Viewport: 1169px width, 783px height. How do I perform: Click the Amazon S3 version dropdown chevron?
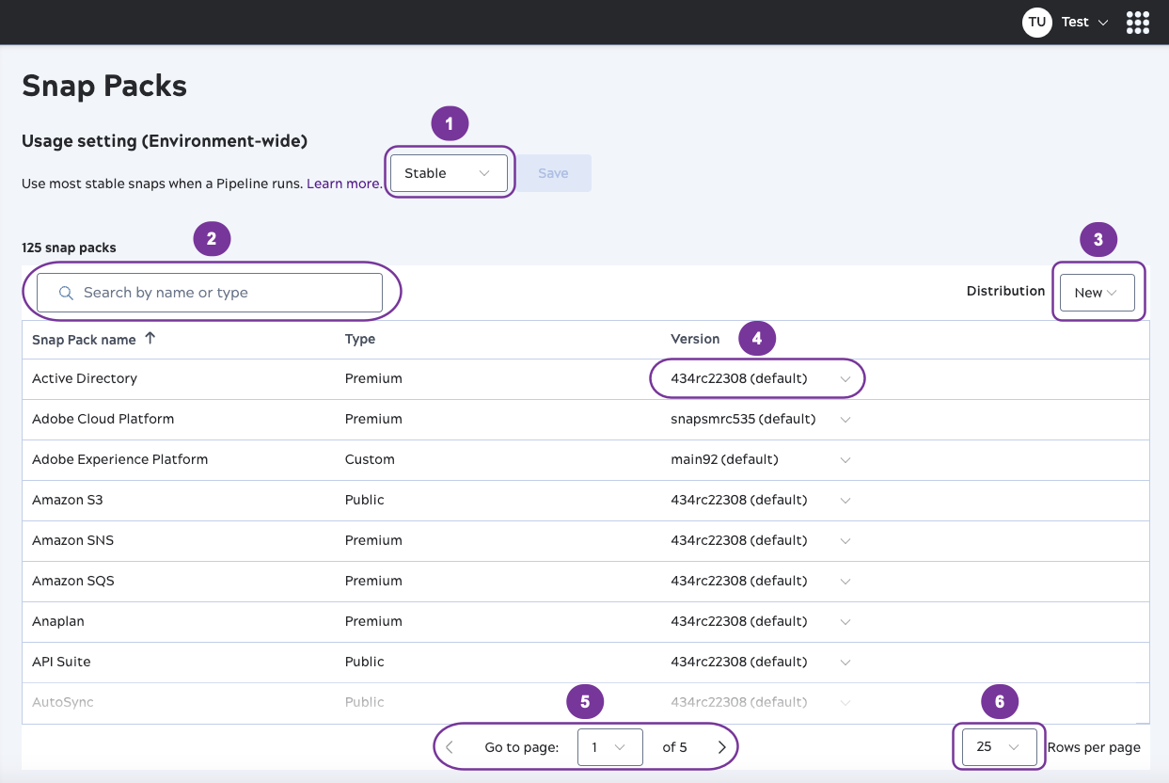(x=845, y=500)
